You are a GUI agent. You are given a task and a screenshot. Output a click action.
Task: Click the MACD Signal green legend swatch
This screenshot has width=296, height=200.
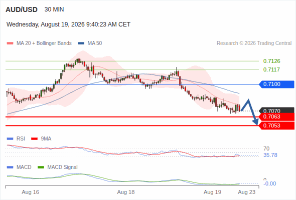(x=41, y=167)
